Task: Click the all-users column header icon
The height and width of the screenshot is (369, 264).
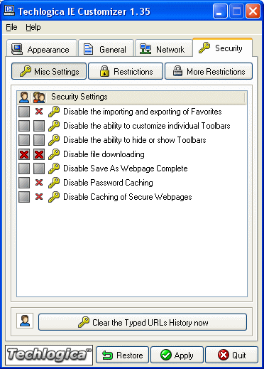Action: 39,97
